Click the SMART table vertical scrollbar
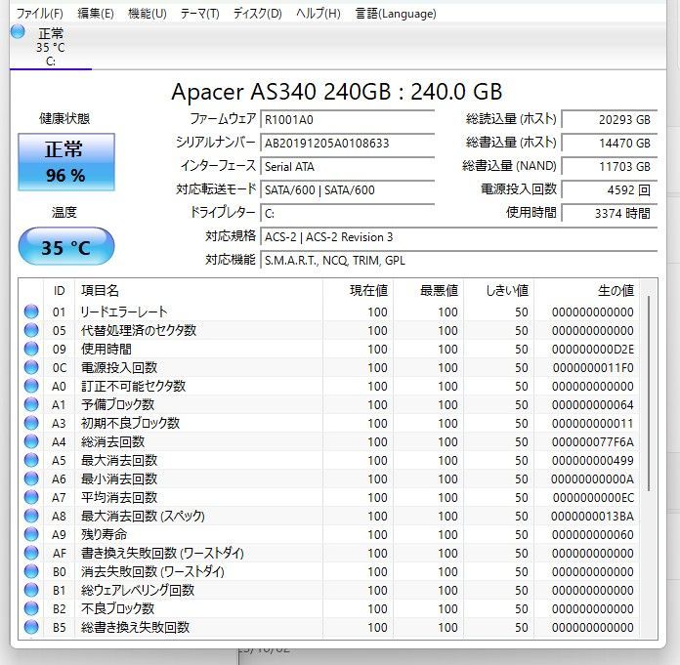 (x=649, y=393)
